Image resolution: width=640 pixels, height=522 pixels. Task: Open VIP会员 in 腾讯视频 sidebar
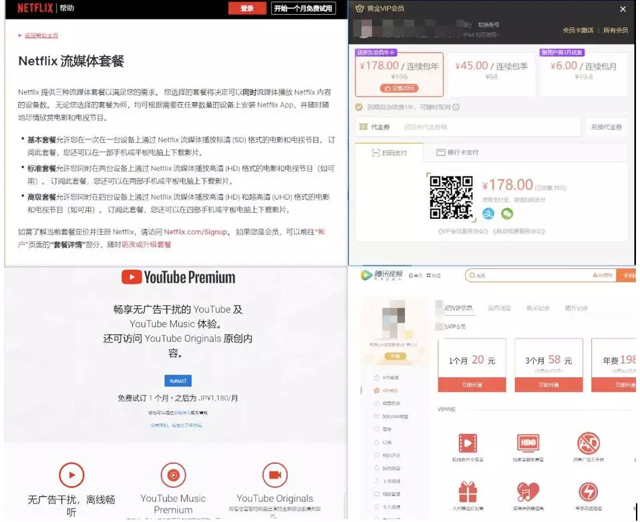click(x=386, y=390)
